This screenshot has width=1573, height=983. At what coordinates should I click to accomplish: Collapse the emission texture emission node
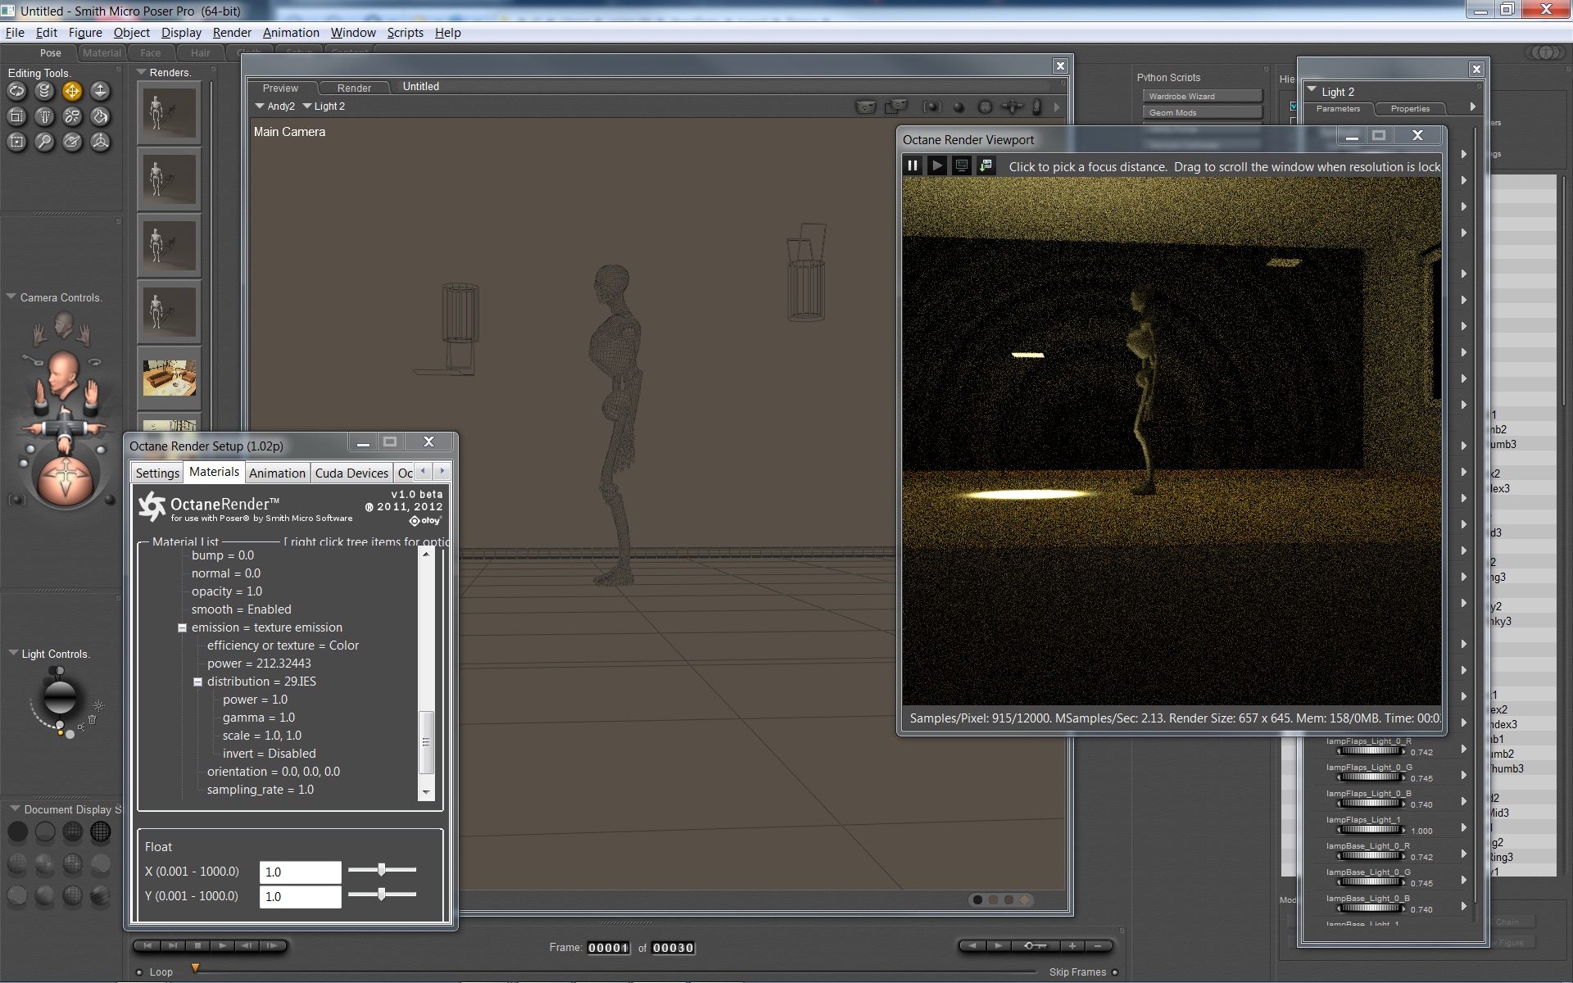tap(182, 627)
